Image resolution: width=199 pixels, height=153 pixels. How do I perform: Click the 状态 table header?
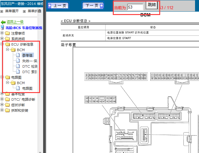click(153, 27)
